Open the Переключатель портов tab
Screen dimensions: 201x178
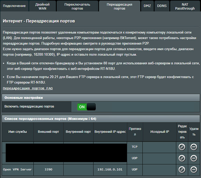coord(77,6)
